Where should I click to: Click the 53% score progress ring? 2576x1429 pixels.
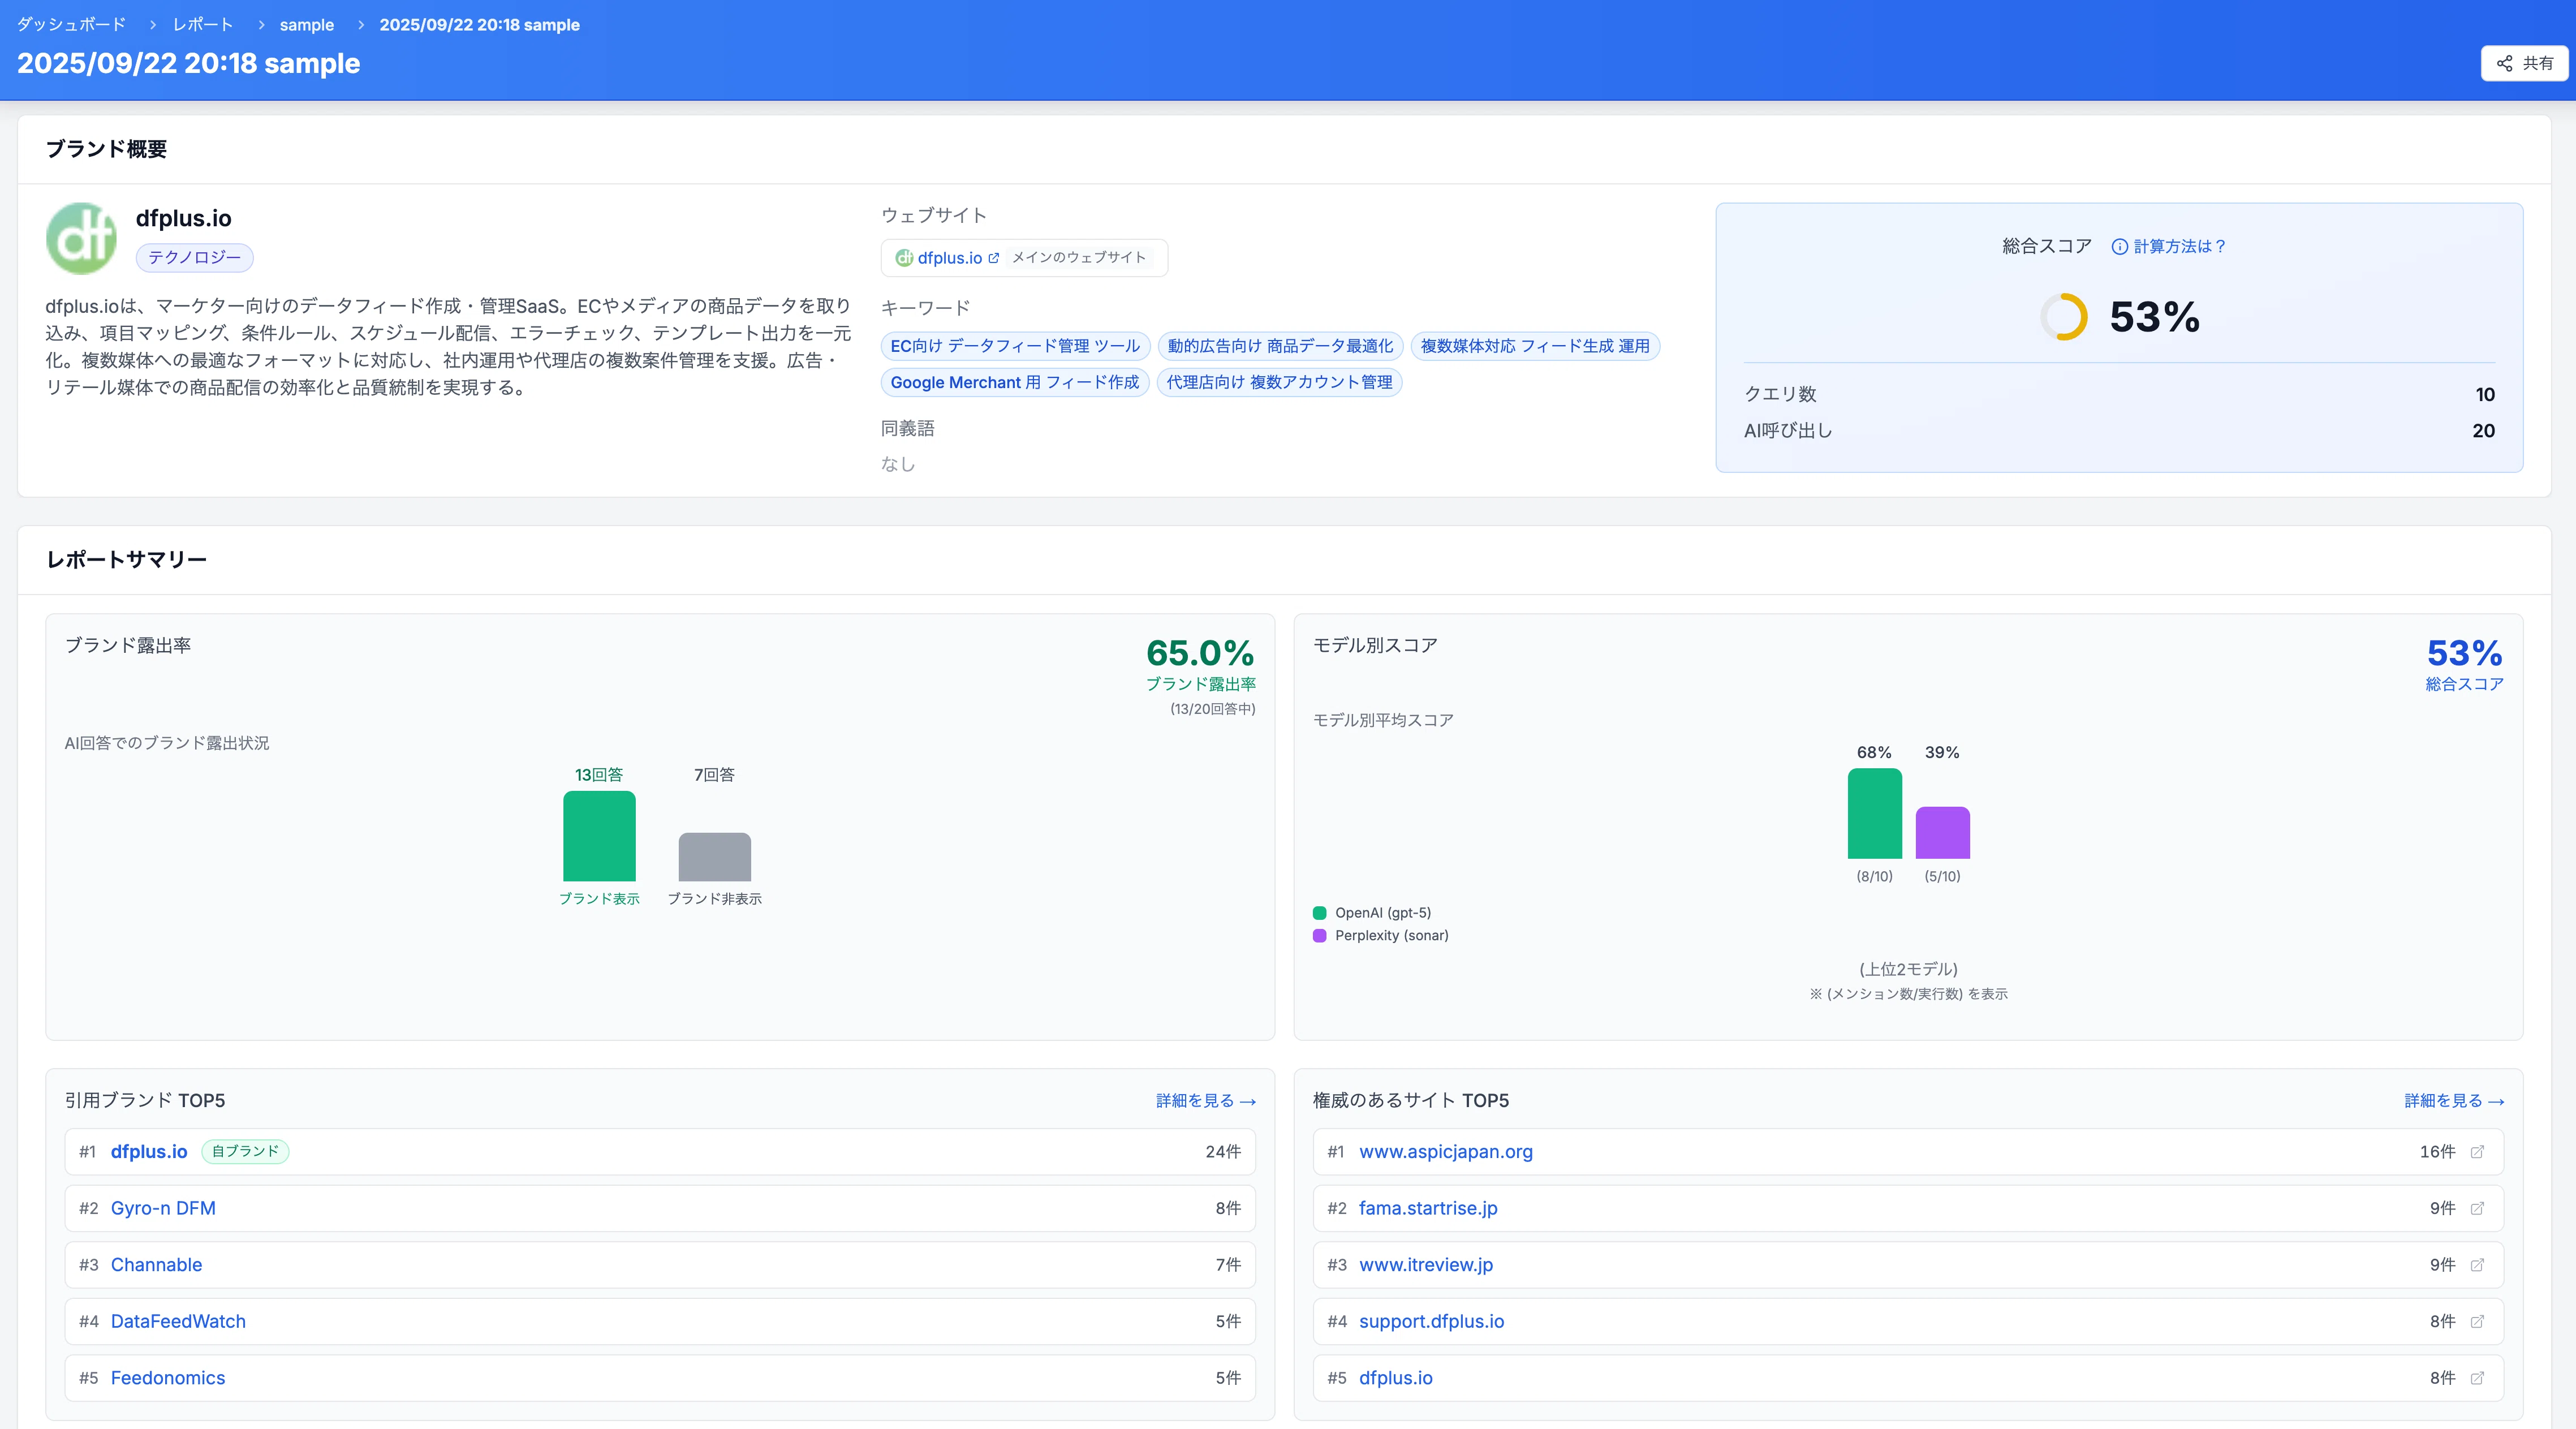[x=2064, y=317]
